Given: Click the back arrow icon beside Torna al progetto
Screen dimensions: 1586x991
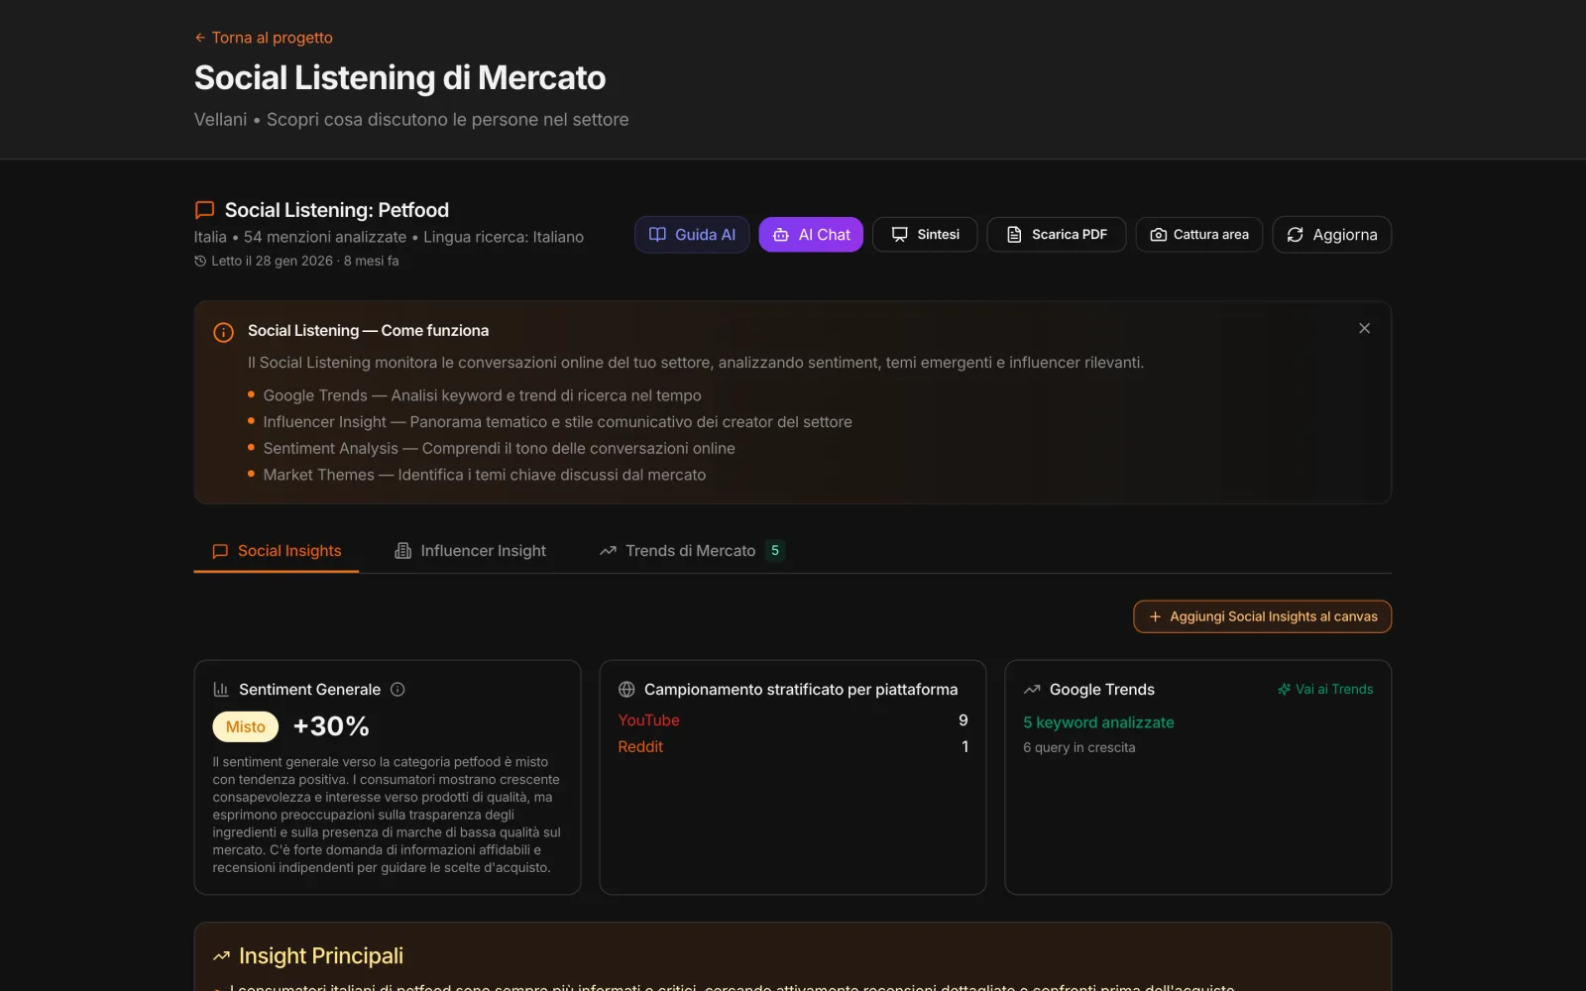Looking at the screenshot, I should 200,38.
